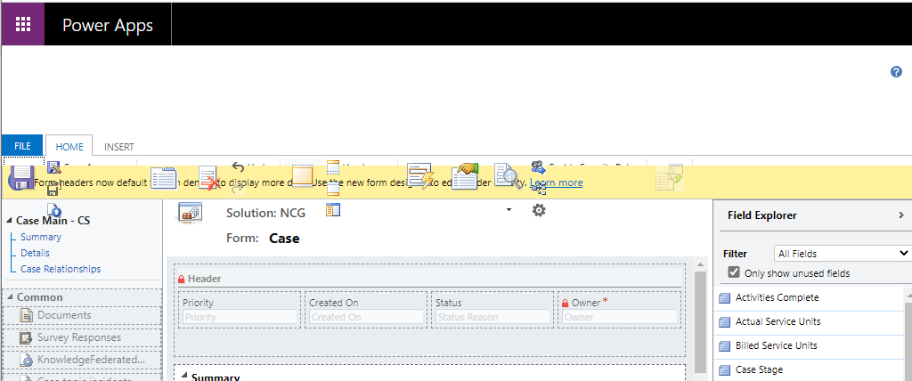Click the lock icon on Header section
Viewport: 912px width, 381px height.
(x=182, y=280)
